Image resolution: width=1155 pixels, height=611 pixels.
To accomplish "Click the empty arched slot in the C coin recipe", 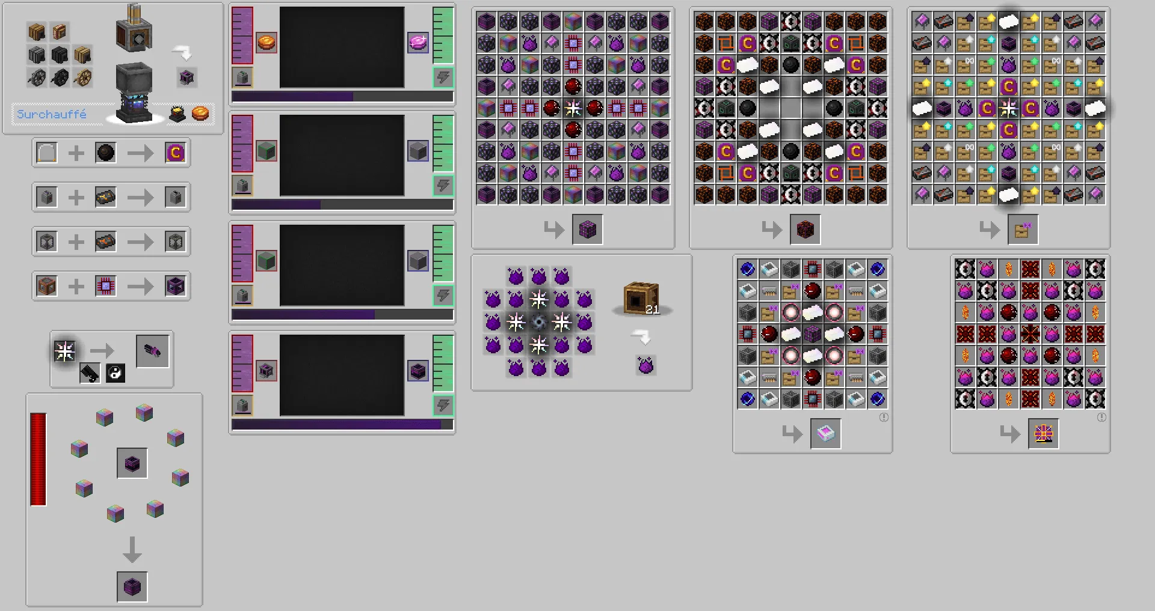I will 47,153.
